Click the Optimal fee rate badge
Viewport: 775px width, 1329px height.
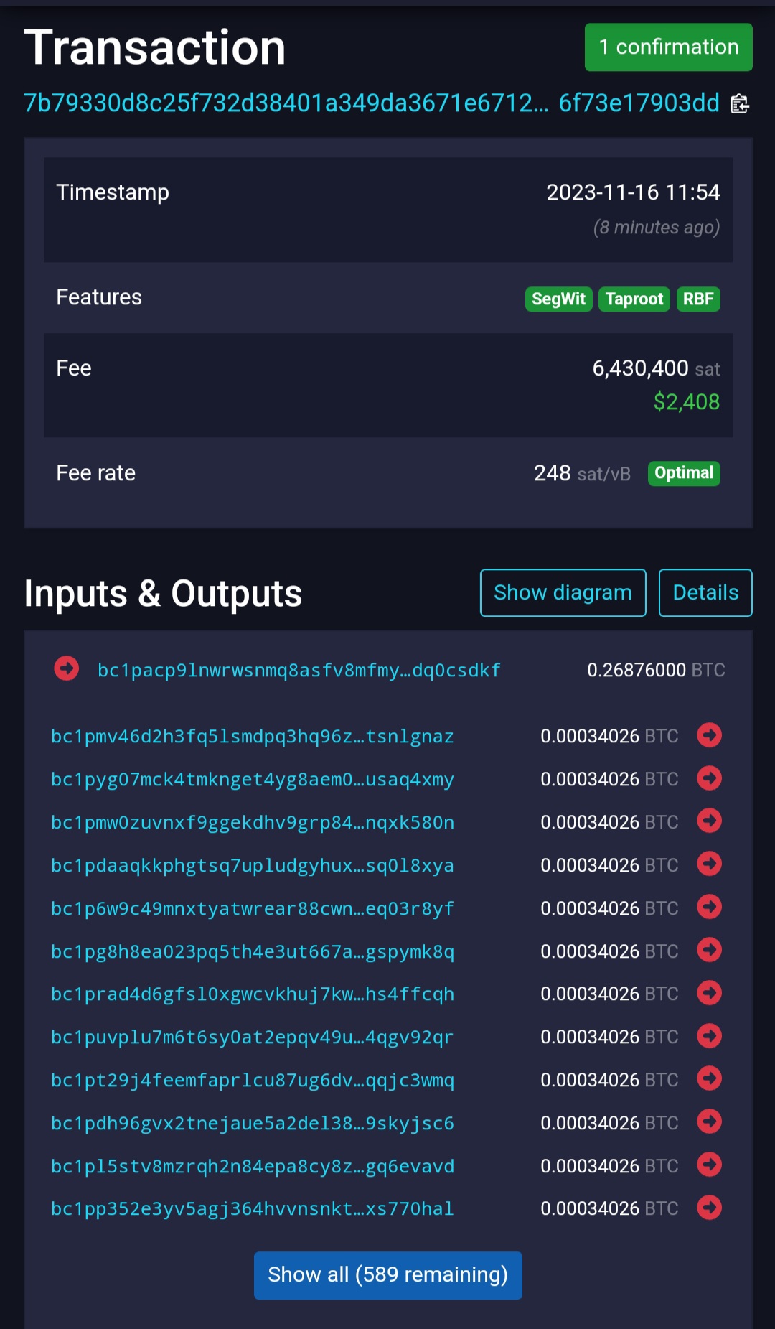pyautogui.click(x=683, y=473)
